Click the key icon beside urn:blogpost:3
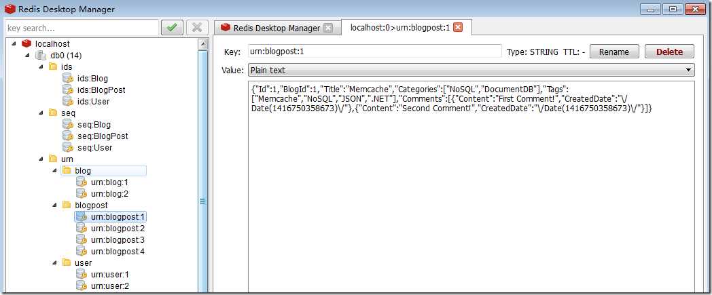The height and width of the screenshot is (295, 712). coord(82,239)
